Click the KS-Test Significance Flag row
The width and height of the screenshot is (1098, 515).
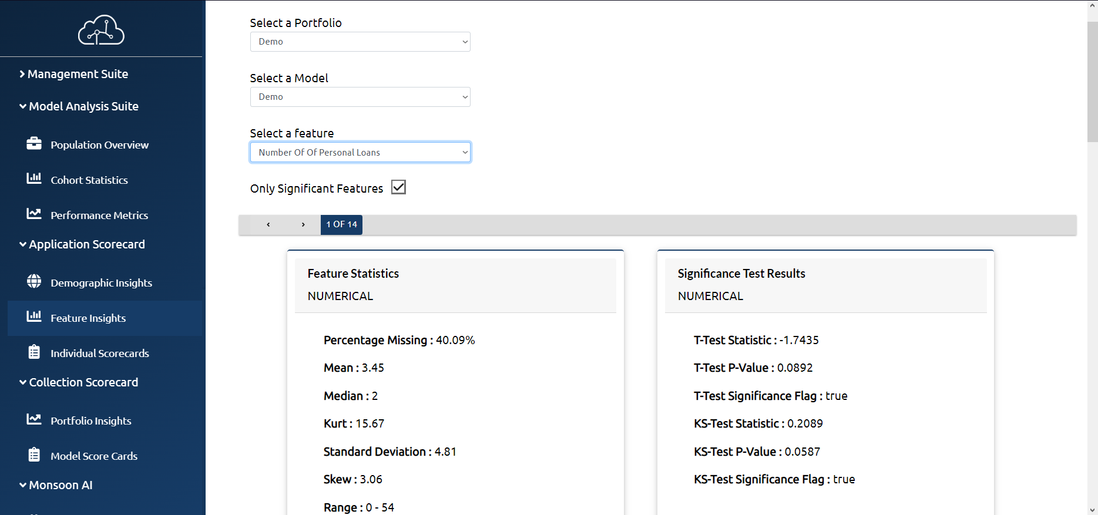point(774,479)
